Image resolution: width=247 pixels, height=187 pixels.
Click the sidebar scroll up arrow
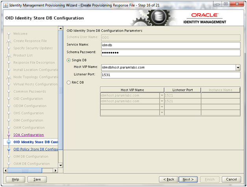pyautogui.click(x=61, y=28)
